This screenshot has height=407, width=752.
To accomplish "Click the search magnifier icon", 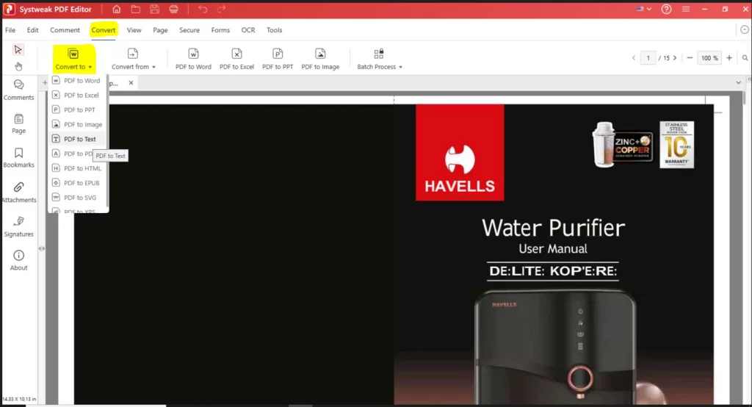I will click(745, 58).
